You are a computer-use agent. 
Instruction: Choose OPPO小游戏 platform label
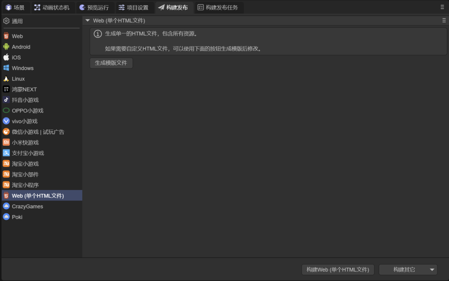[x=27, y=111]
